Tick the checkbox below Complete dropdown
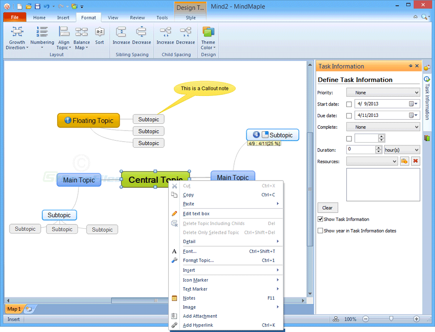 (349, 138)
